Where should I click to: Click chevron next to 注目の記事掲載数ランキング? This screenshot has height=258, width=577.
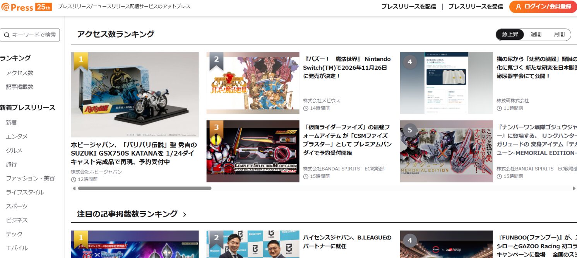[185, 214]
